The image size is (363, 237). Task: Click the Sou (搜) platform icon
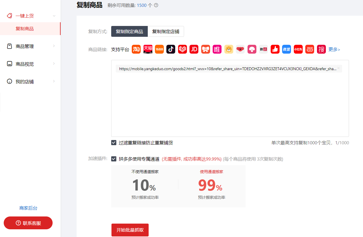tap(321, 49)
